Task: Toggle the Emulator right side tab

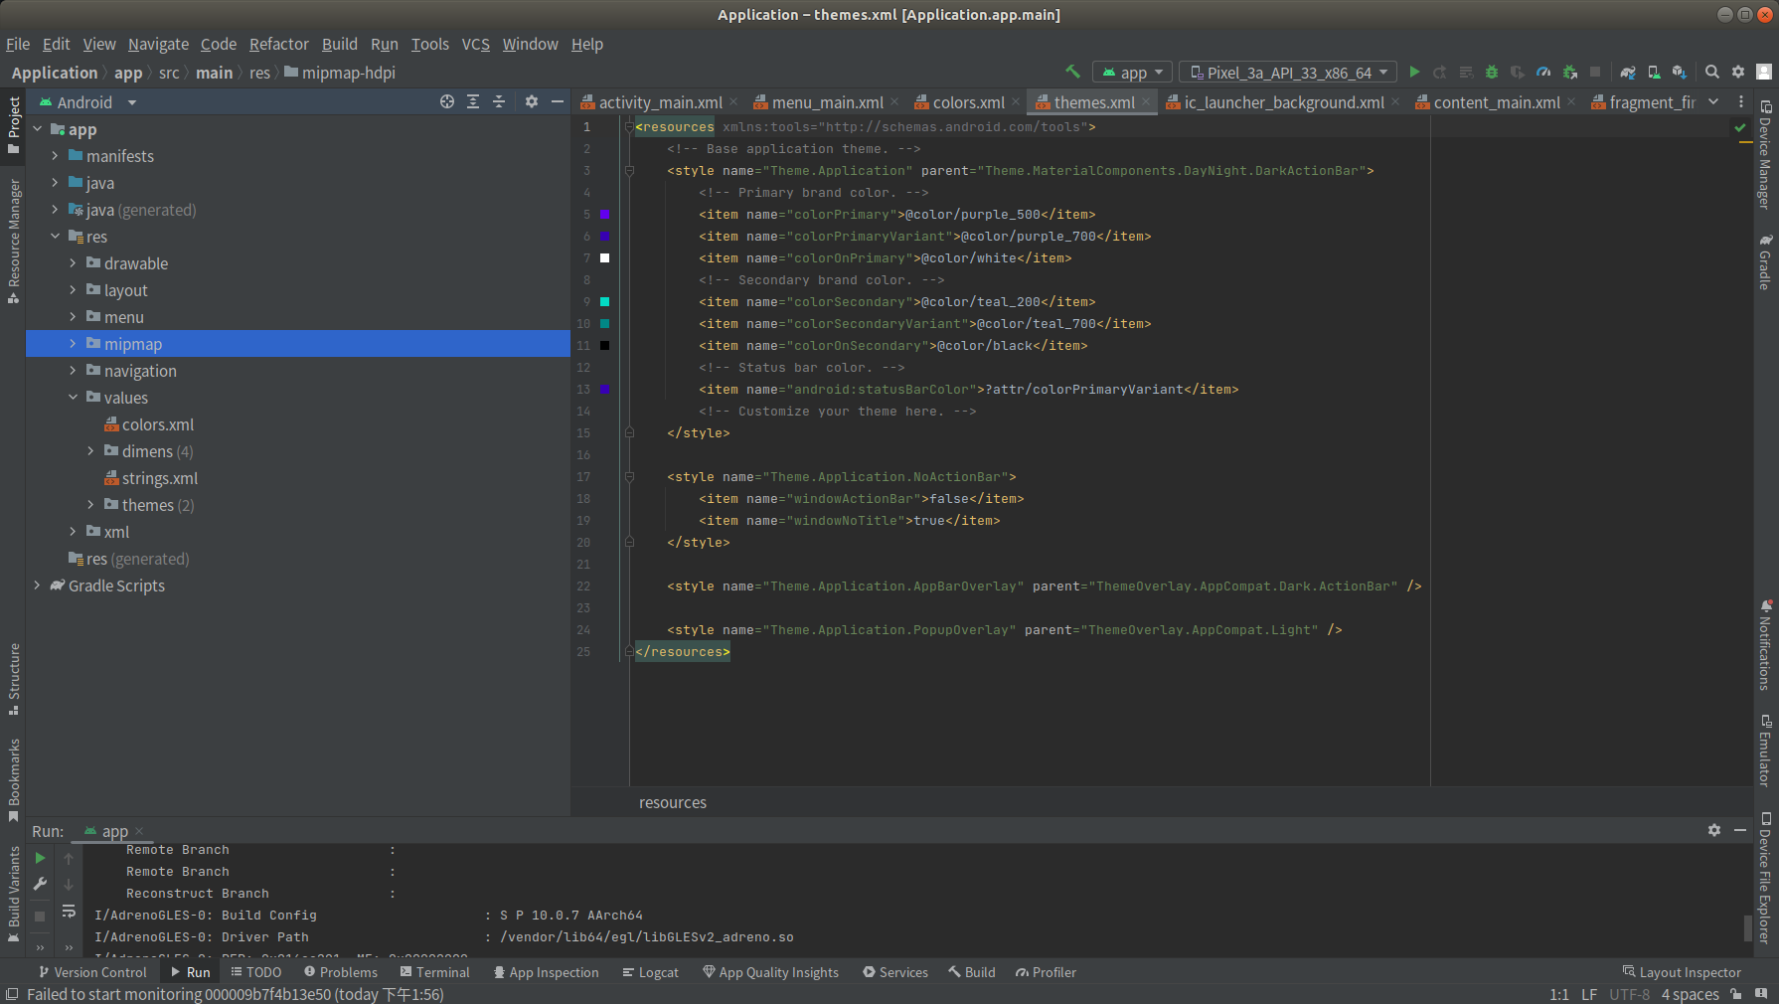Action: 1765,751
